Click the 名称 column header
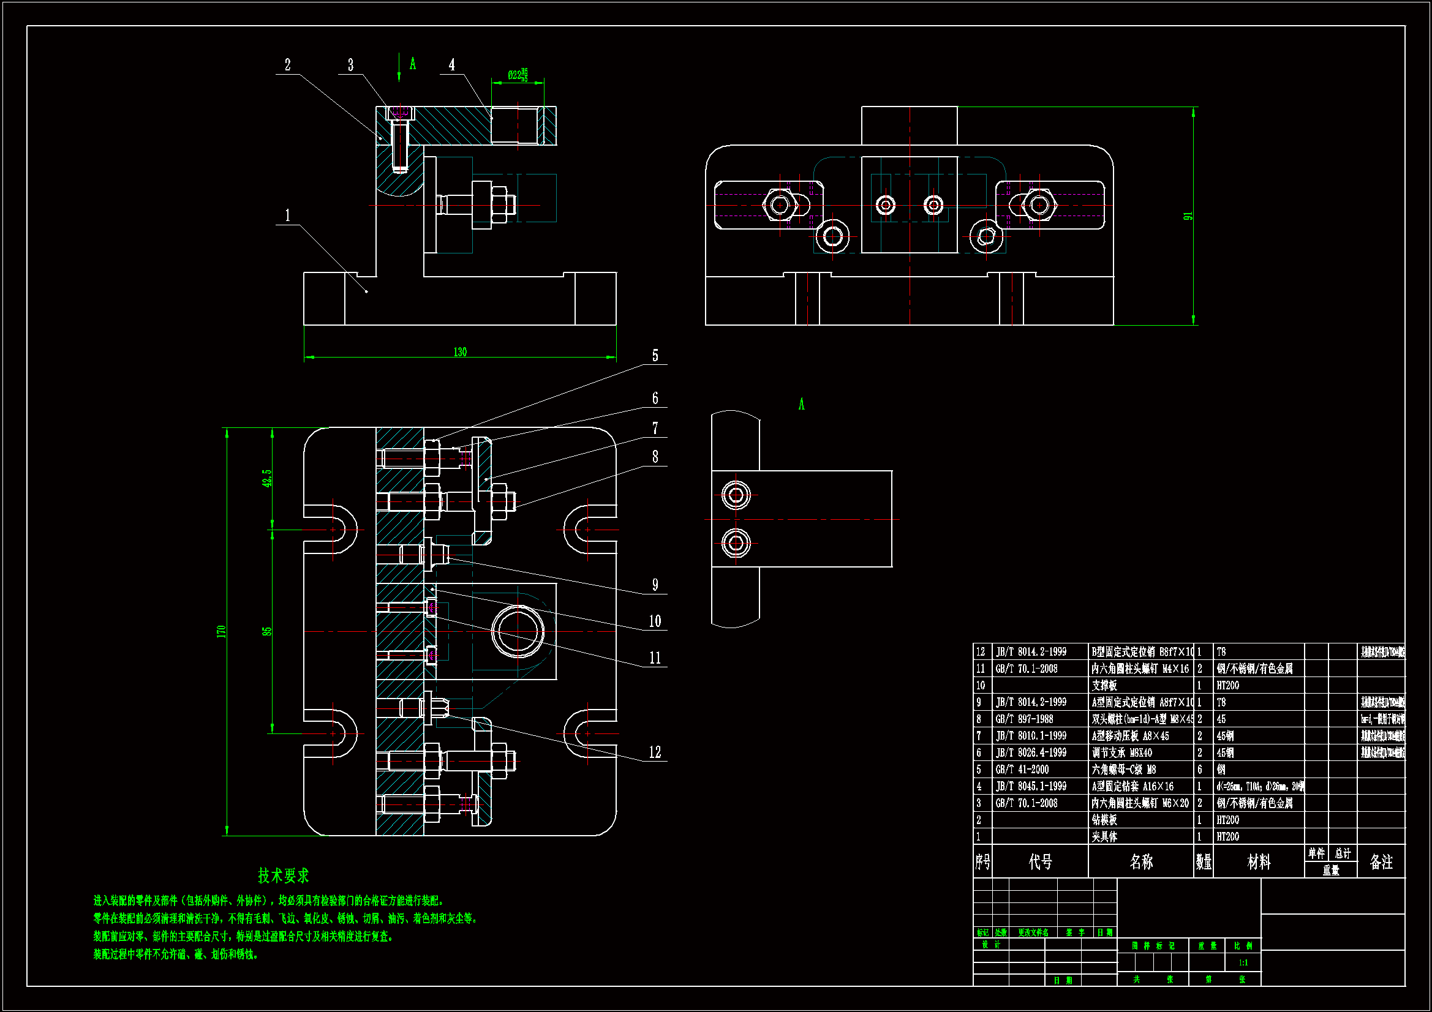Image resolution: width=1432 pixels, height=1012 pixels. click(1140, 862)
